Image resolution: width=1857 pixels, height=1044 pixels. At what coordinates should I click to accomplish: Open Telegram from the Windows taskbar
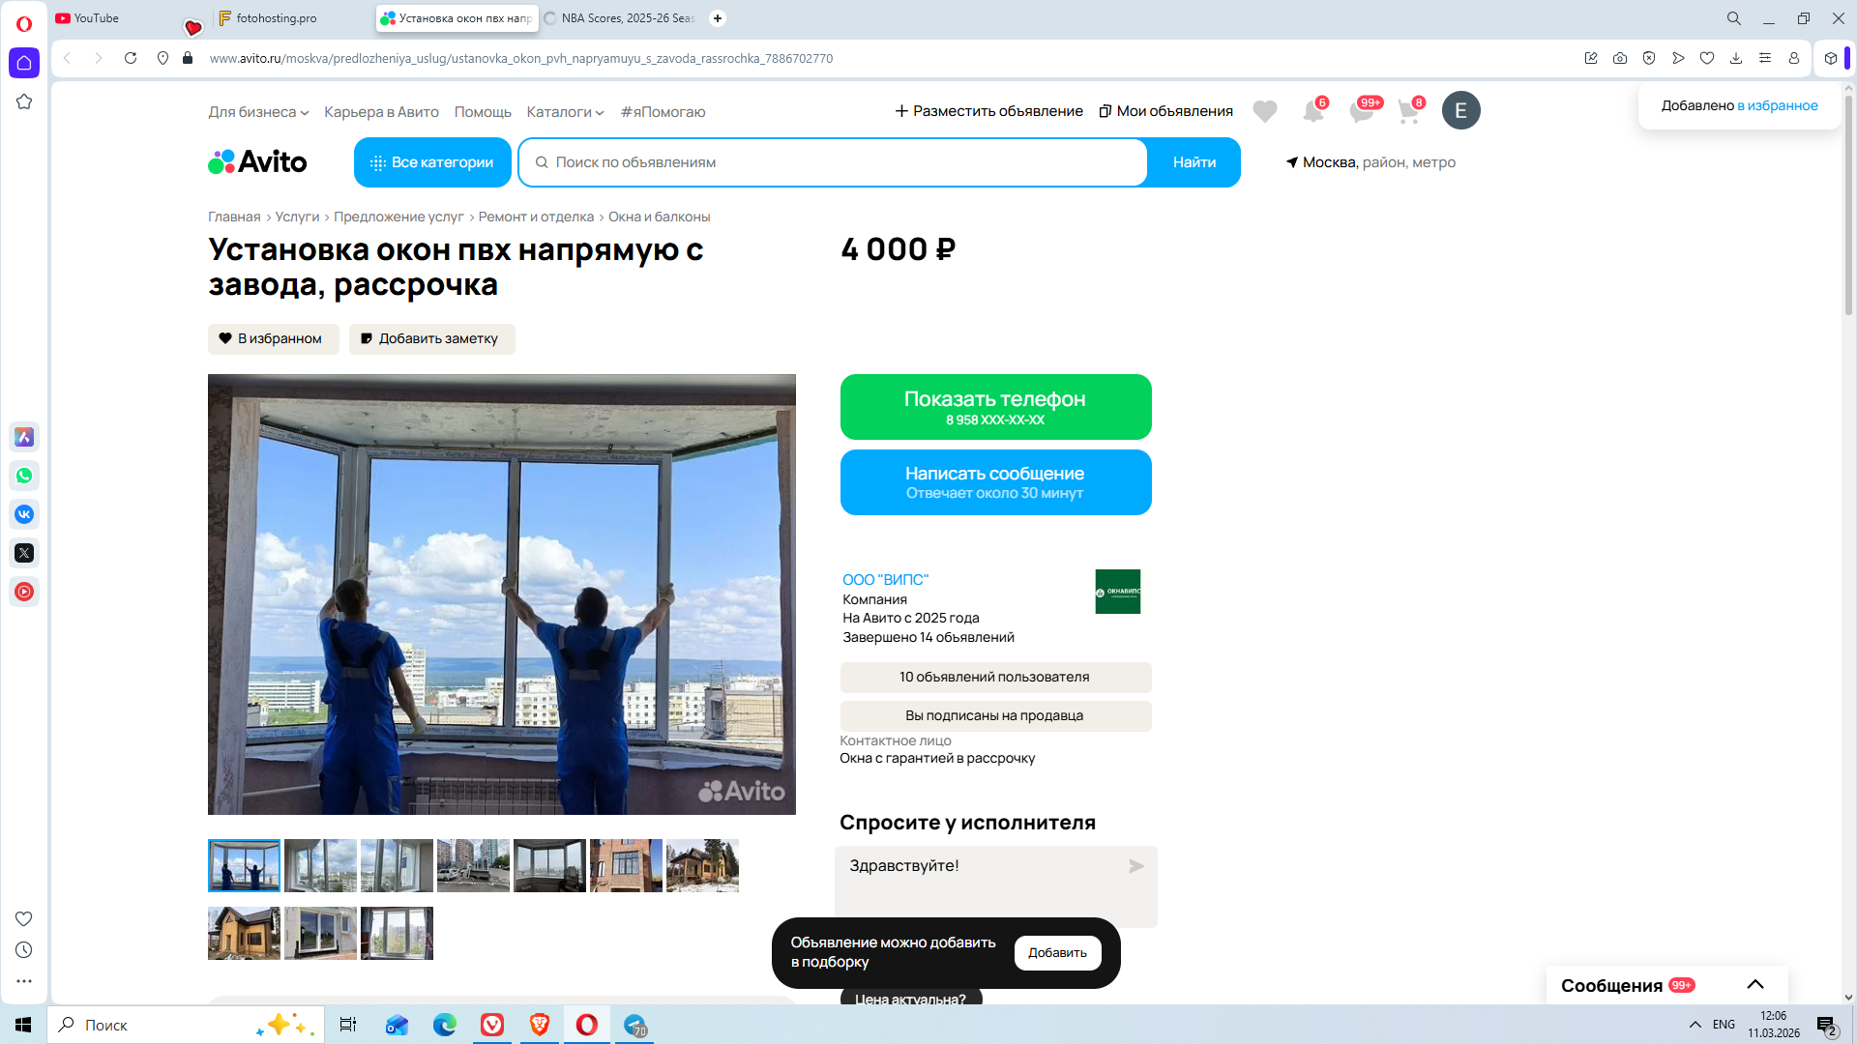[x=635, y=1025]
